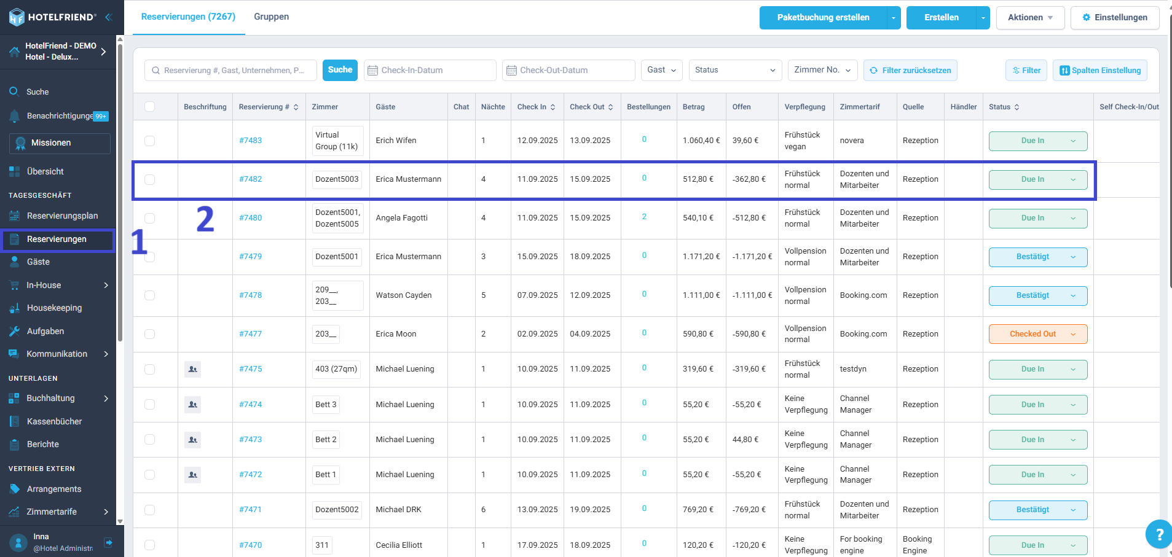Viewport: 1172px width, 557px height.
Task: Open the blue help question mark bubble
Action: 1158,534
